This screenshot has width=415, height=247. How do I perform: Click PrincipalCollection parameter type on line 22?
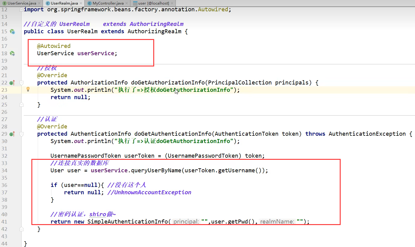[x=240, y=83]
